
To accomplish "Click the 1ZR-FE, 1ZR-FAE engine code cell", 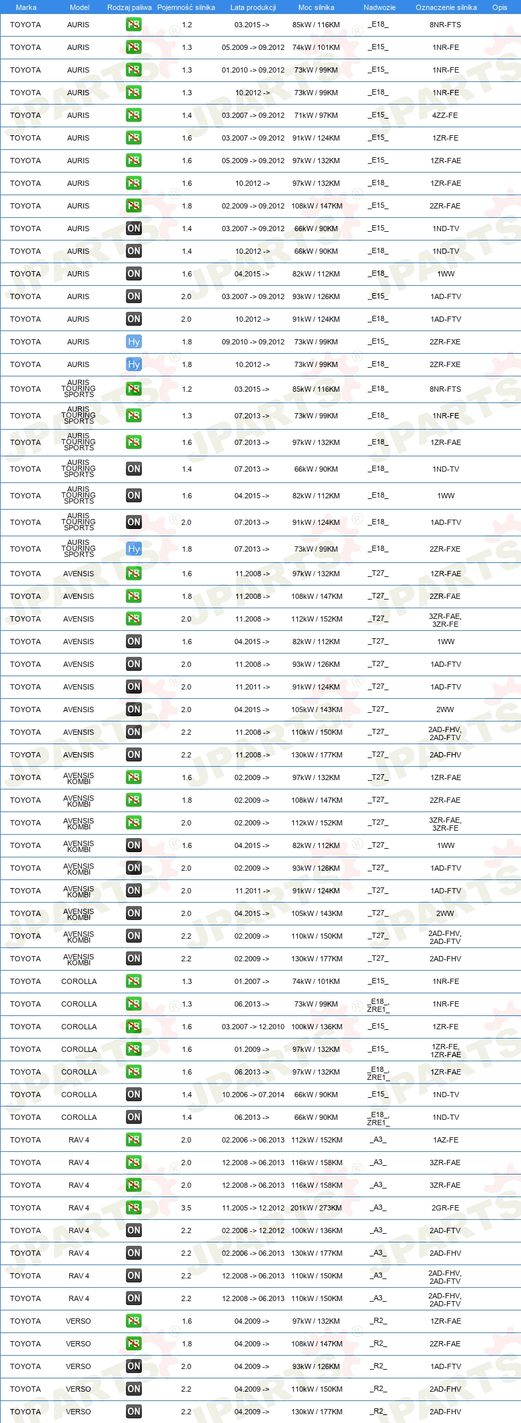I will pyautogui.click(x=445, y=1050).
